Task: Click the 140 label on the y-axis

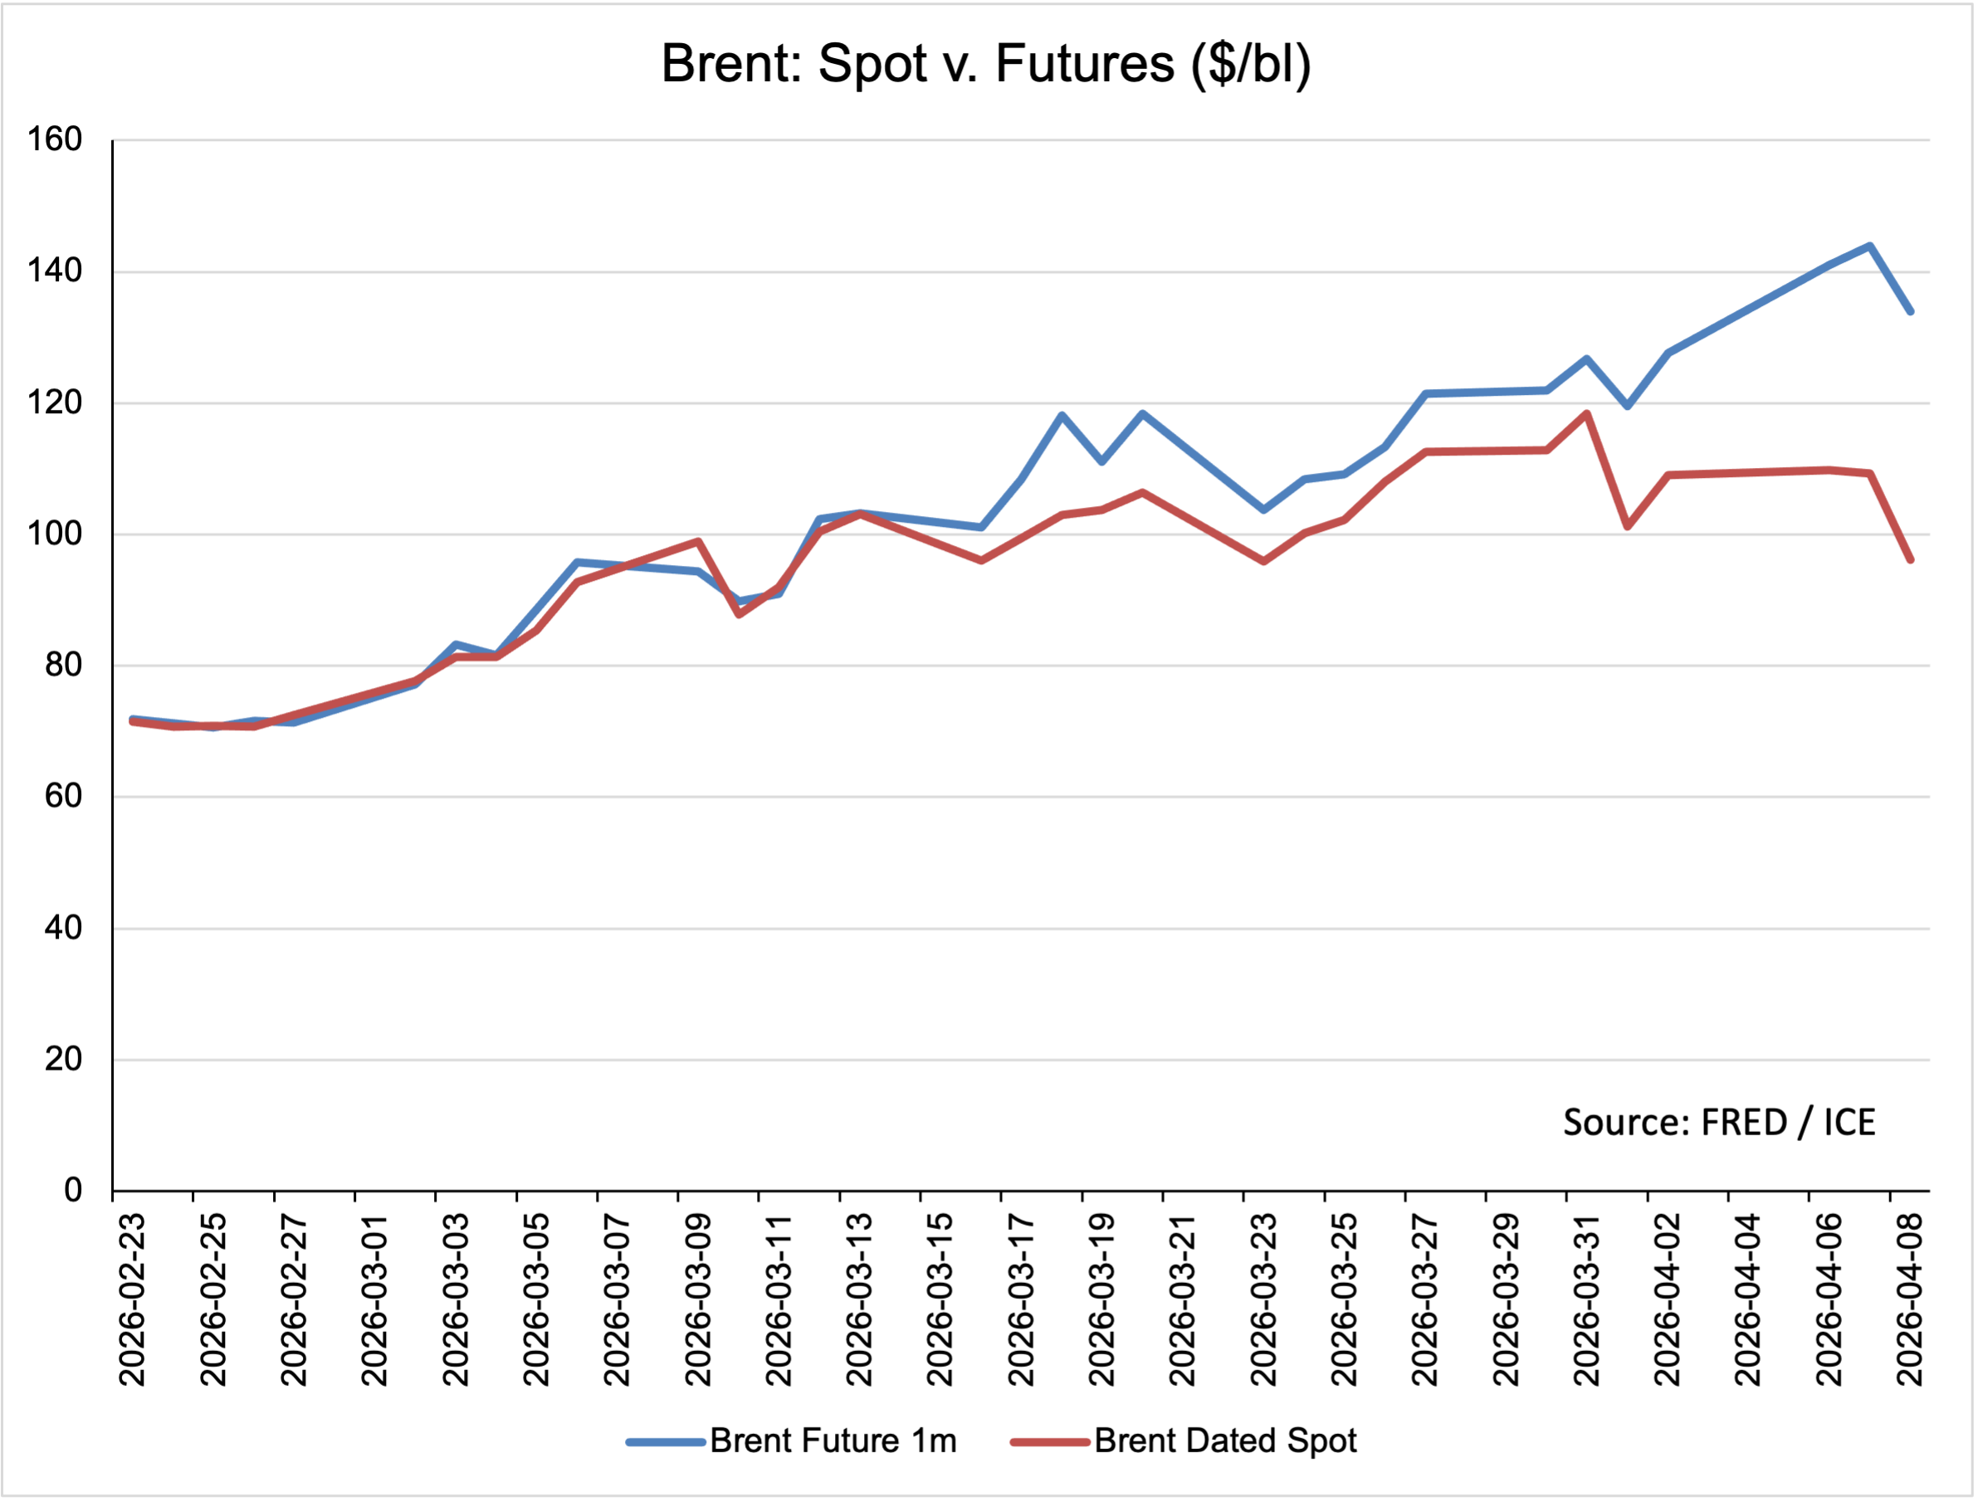Action: point(55,271)
